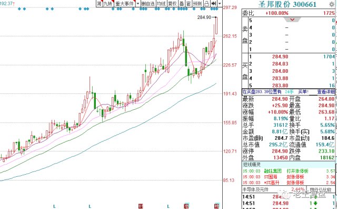Select the 重大事件 toolbar item

[x=125, y=4]
